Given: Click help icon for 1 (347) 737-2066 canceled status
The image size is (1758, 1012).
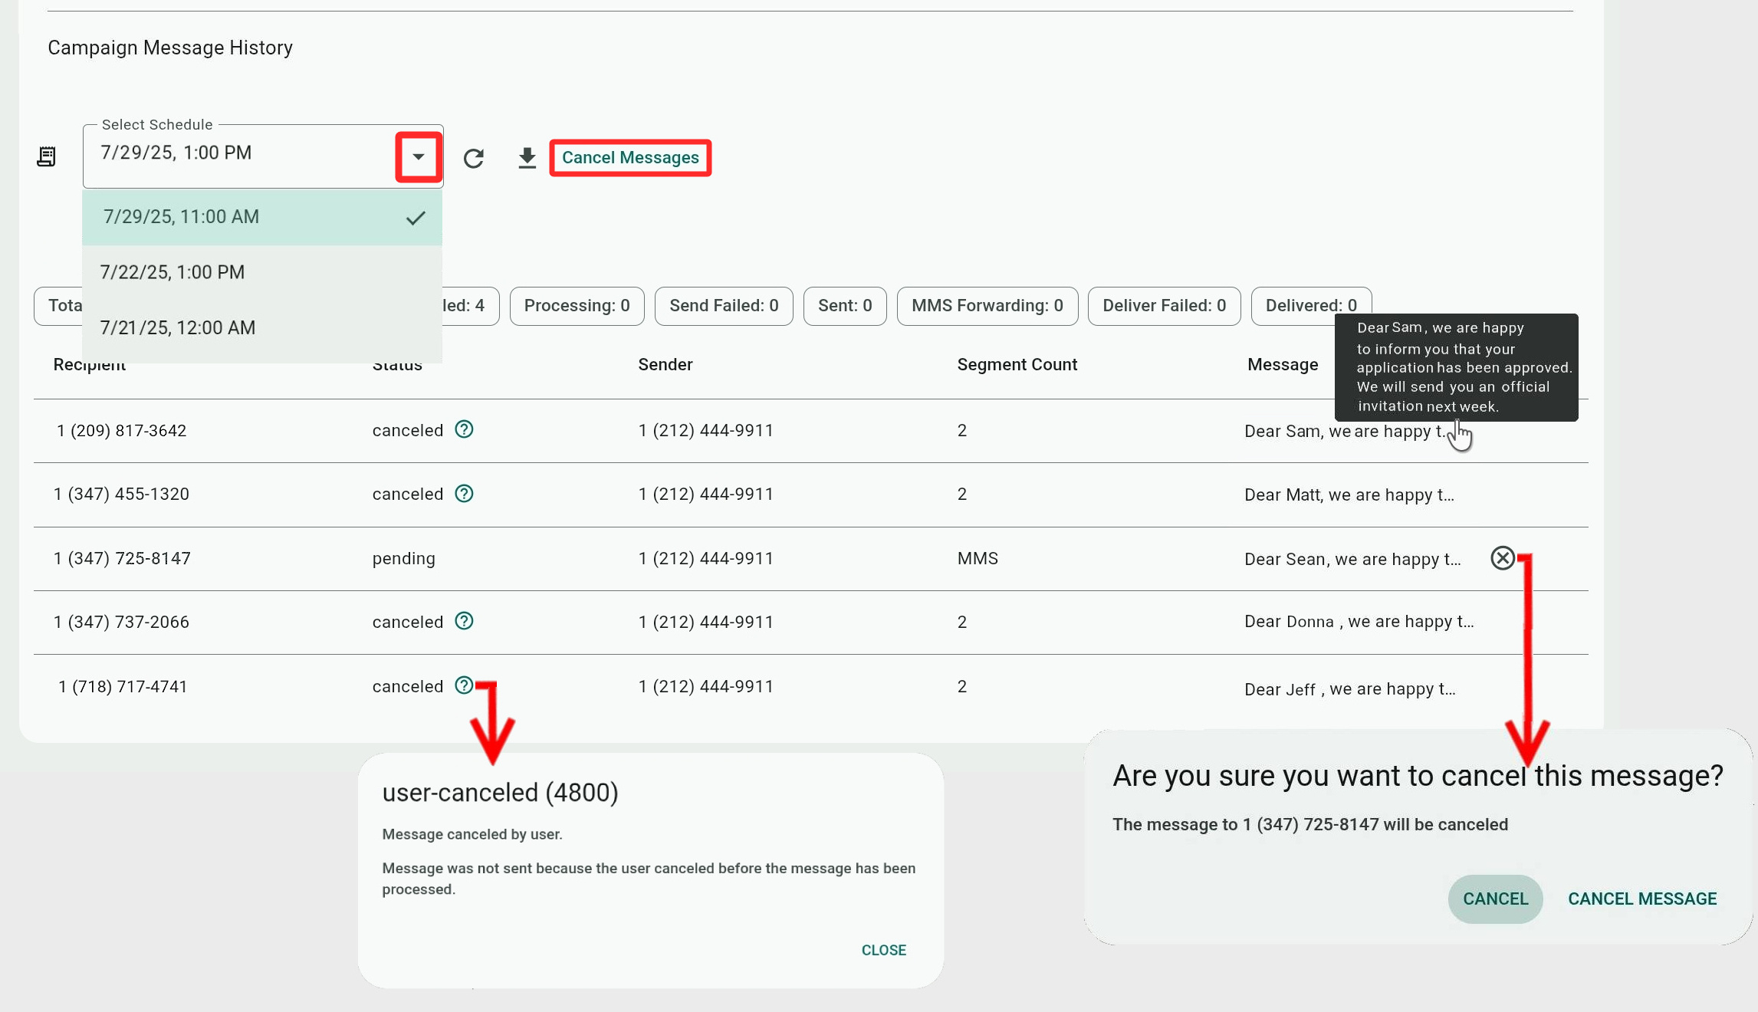Looking at the screenshot, I should pyautogui.click(x=464, y=621).
